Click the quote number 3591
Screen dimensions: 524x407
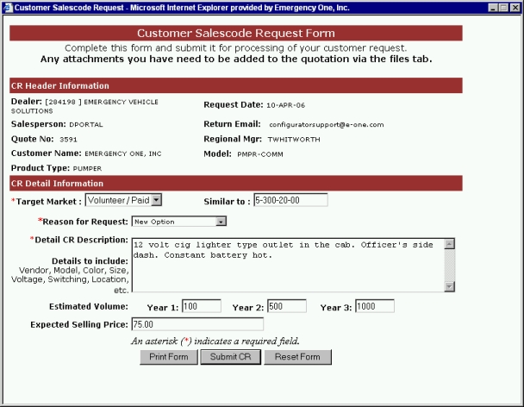(68, 140)
